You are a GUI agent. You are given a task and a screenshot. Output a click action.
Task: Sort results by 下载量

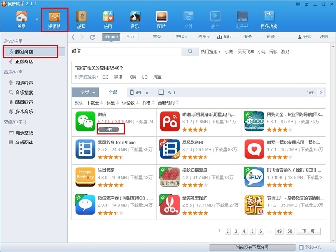95,103
